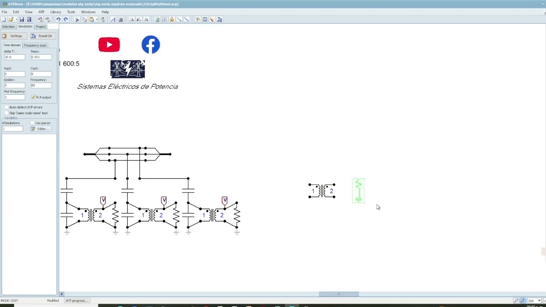Click the Facebook logo on canvas
Image resolution: width=546 pixels, height=307 pixels.
[x=151, y=45]
